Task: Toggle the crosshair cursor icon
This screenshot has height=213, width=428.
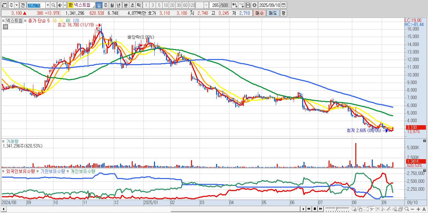Action: (372, 209)
